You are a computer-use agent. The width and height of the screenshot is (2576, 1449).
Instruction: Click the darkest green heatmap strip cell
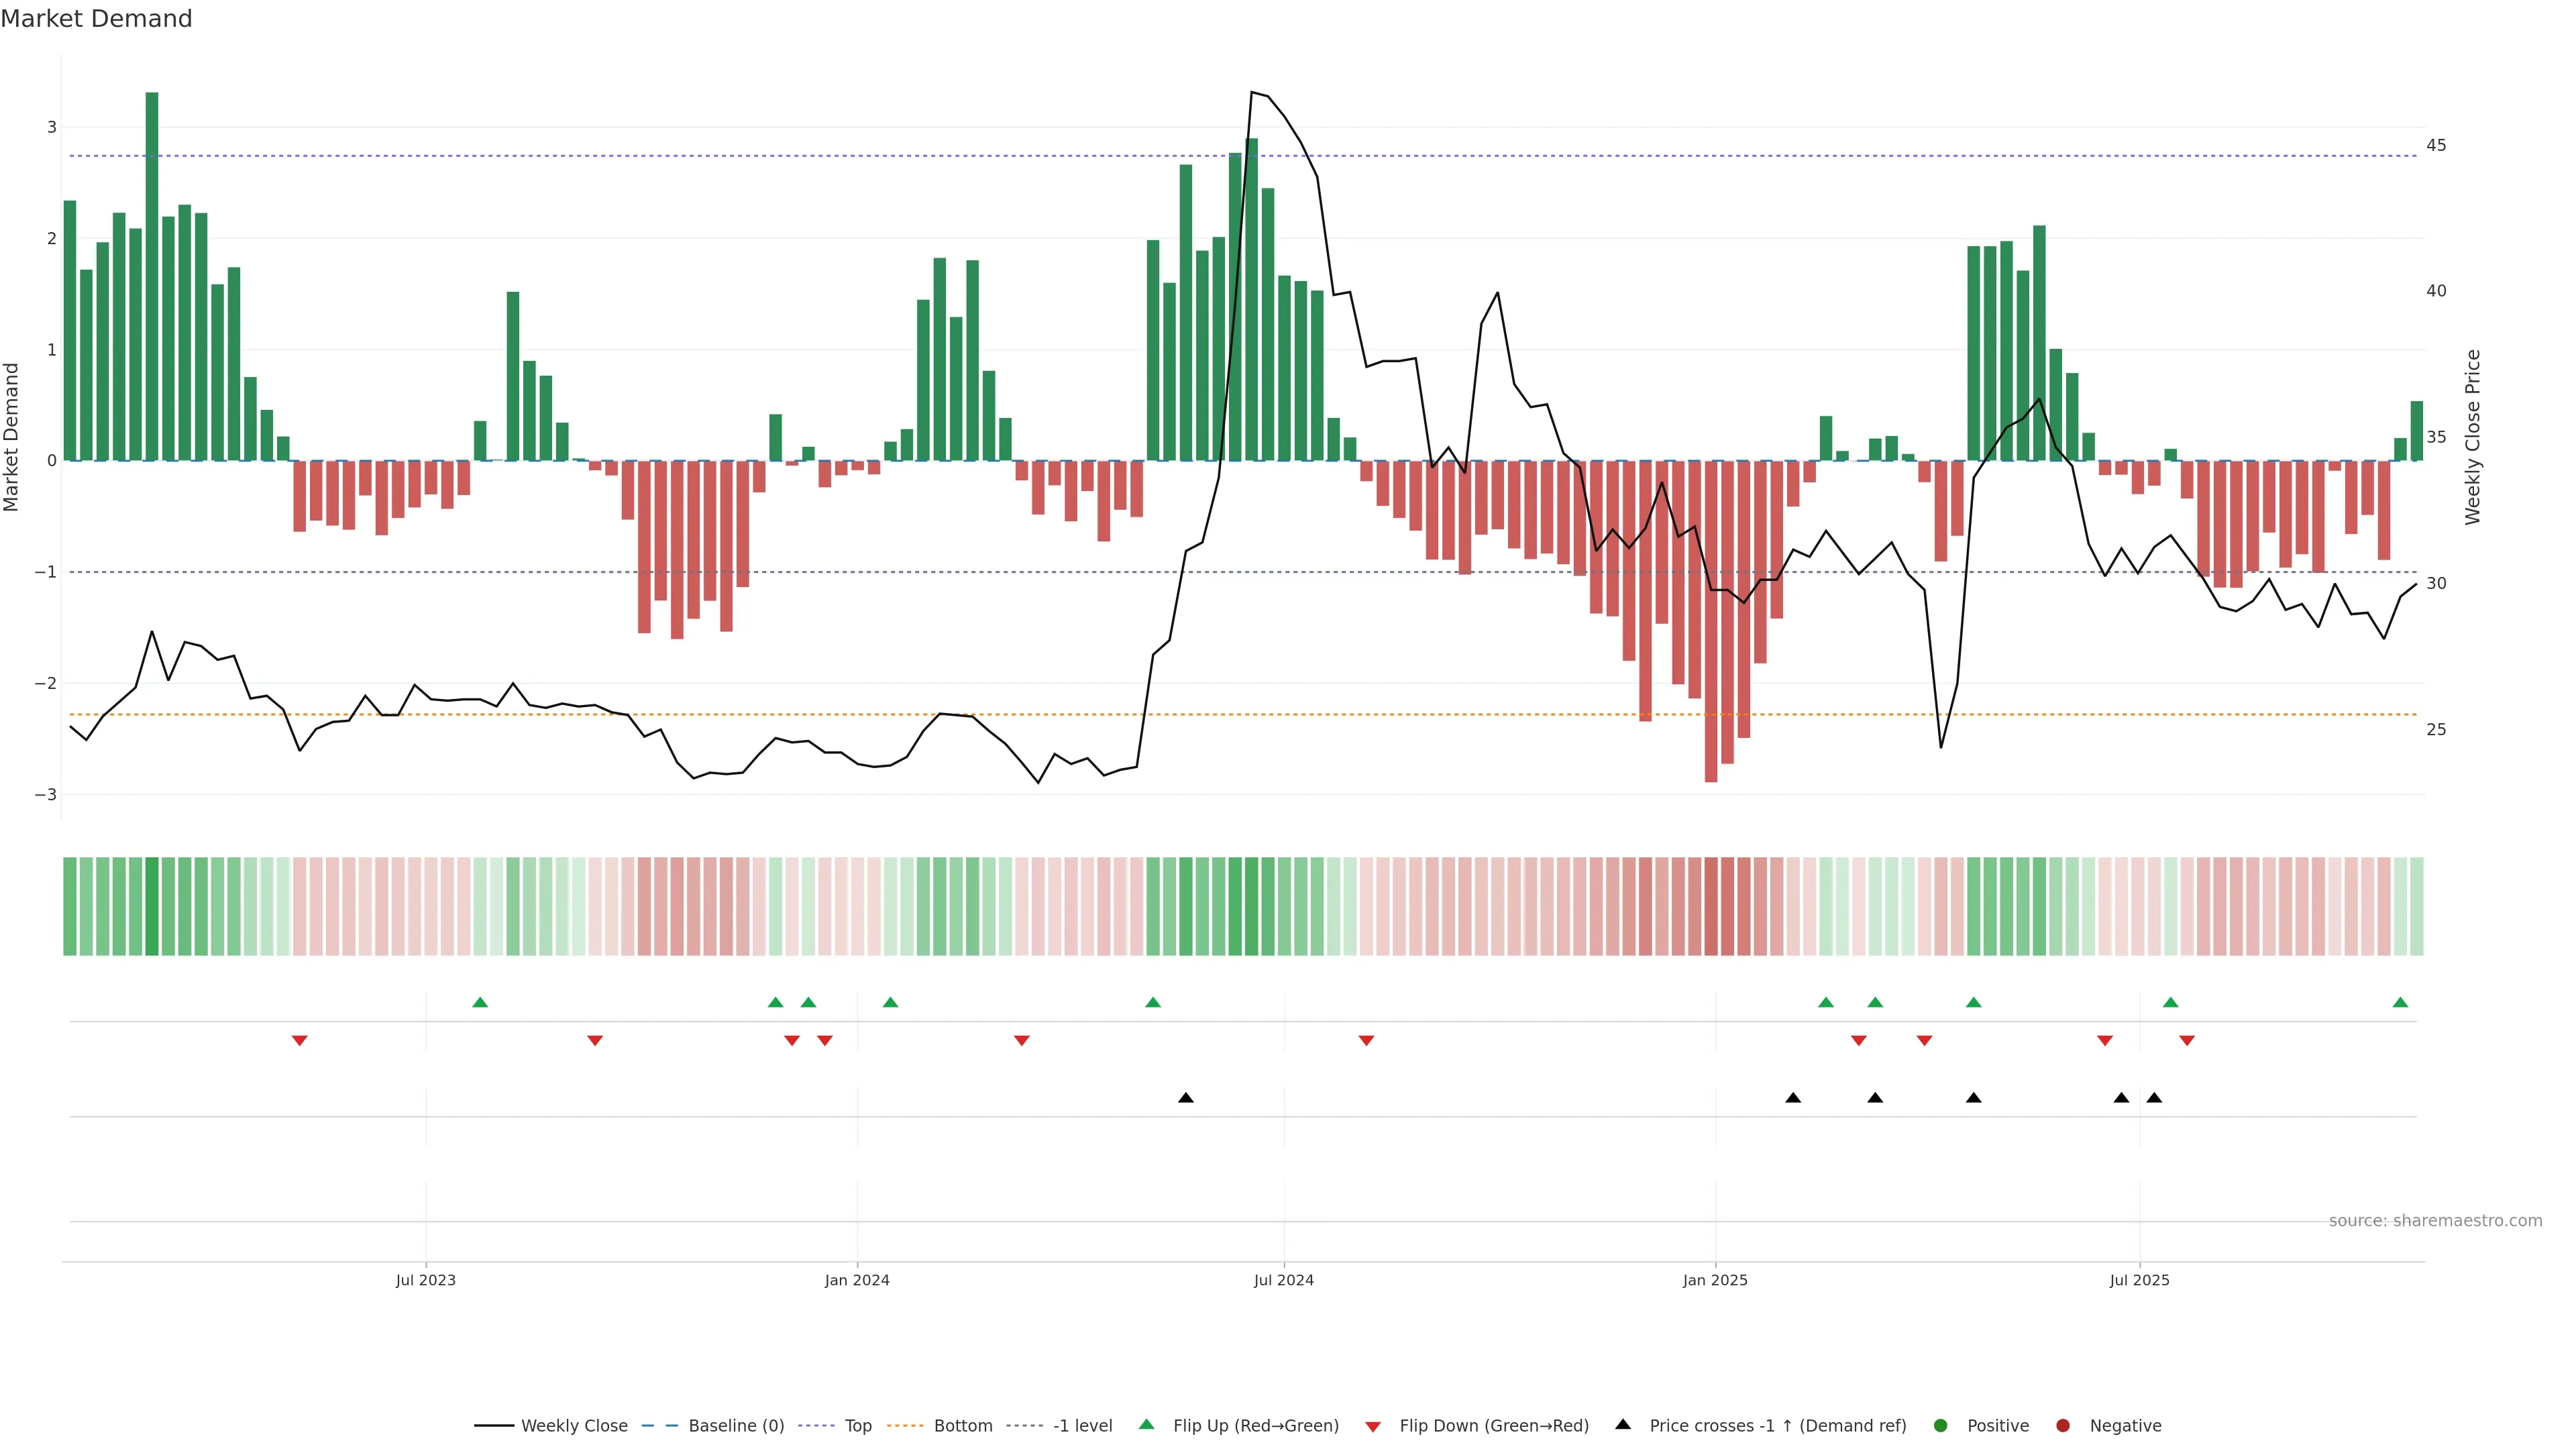tap(152, 906)
